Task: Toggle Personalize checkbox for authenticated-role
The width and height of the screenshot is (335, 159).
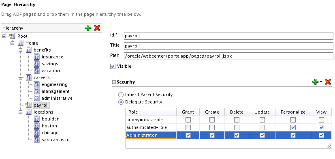Action: pyautogui.click(x=293, y=127)
